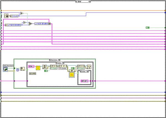Go to next case right of No Error
This screenshot has height=118, width=166.
pos(59,60)
